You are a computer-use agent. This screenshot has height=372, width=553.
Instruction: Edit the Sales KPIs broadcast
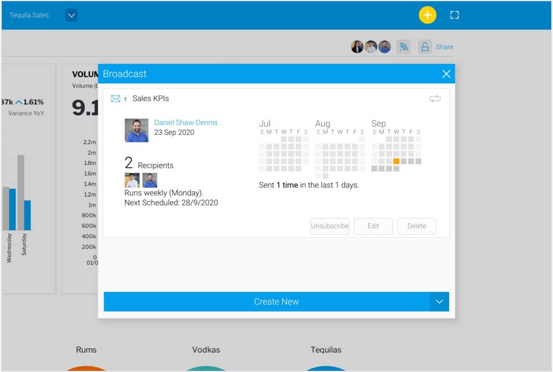(373, 226)
